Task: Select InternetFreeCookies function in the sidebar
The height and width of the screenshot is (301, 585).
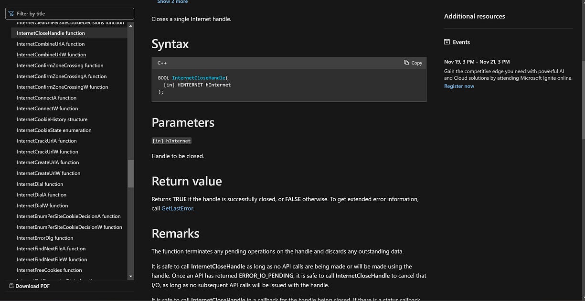Action: click(x=49, y=270)
